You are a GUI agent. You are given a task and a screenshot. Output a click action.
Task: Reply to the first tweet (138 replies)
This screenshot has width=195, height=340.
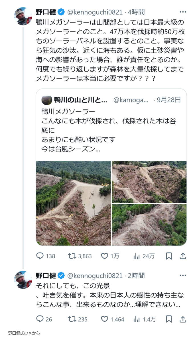tap(40, 256)
